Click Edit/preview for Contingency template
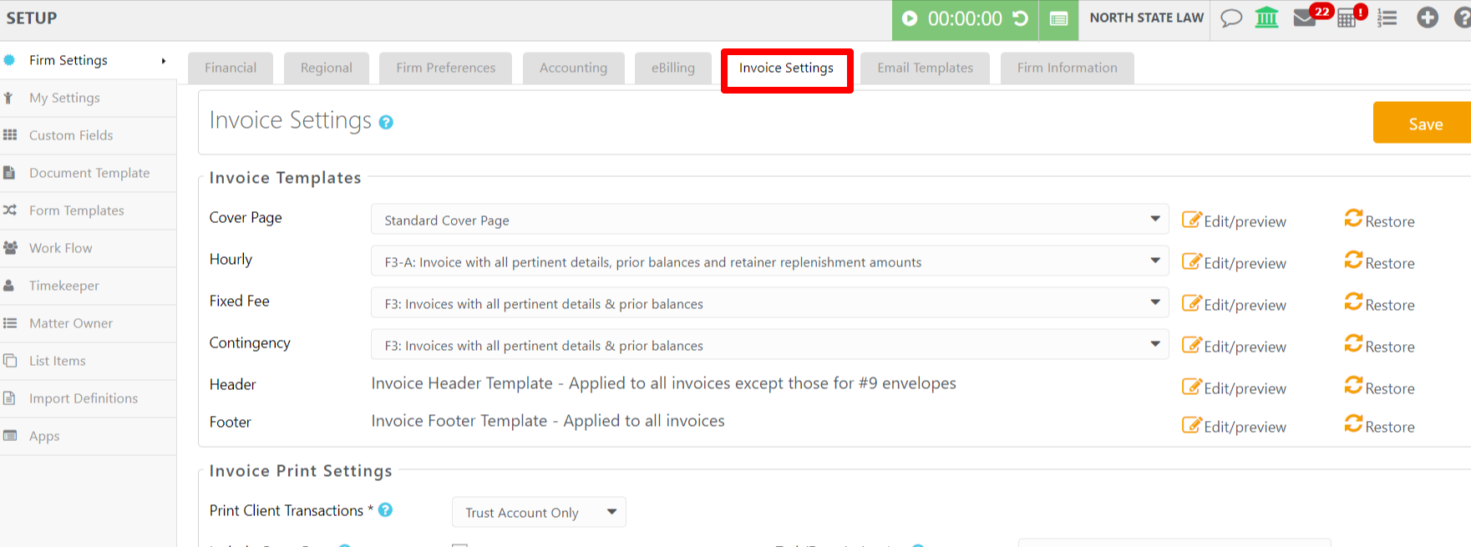1471x547 pixels. tap(1234, 346)
